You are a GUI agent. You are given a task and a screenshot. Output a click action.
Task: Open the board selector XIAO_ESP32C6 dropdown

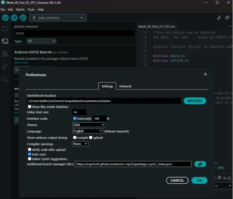(x=58, y=18)
